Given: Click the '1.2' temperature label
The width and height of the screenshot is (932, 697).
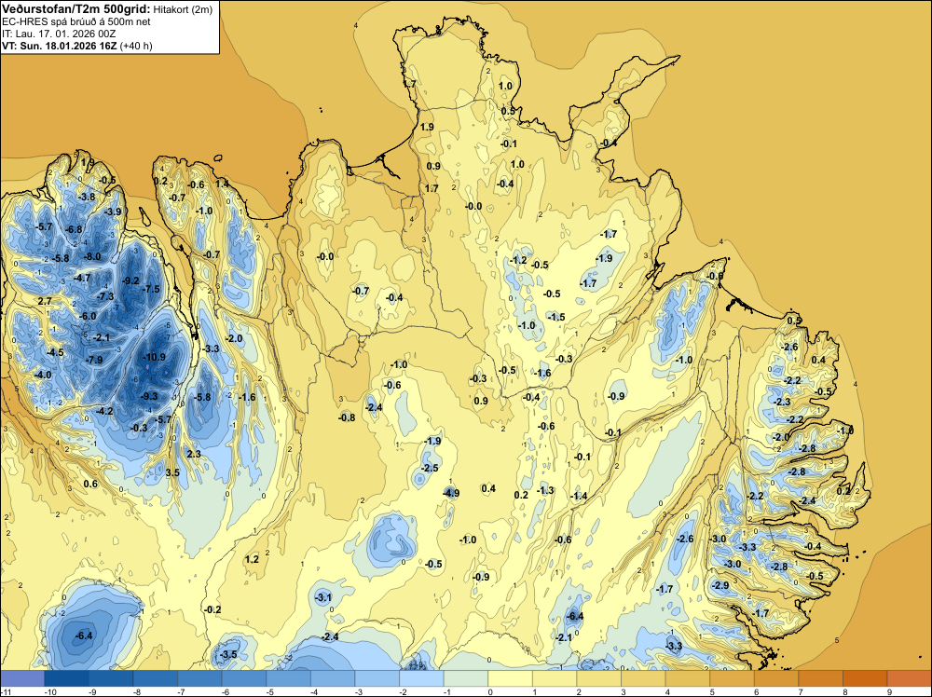Looking at the screenshot, I should [x=252, y=559].
